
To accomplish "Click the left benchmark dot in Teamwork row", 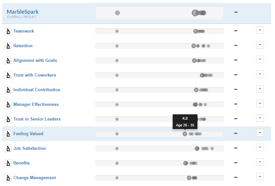I will 117,31.
